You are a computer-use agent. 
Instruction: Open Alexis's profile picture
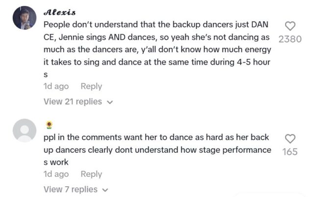[x=24, y=18]
